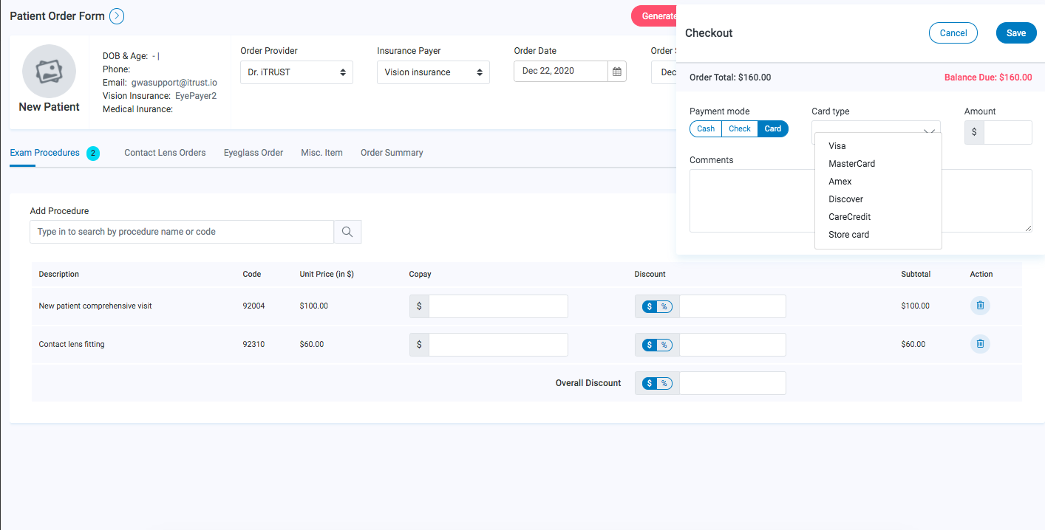Viewport: 1045px width, 530px height.
Task: Click the dollar sign on the Amount field
Action: tap(974, 132)
